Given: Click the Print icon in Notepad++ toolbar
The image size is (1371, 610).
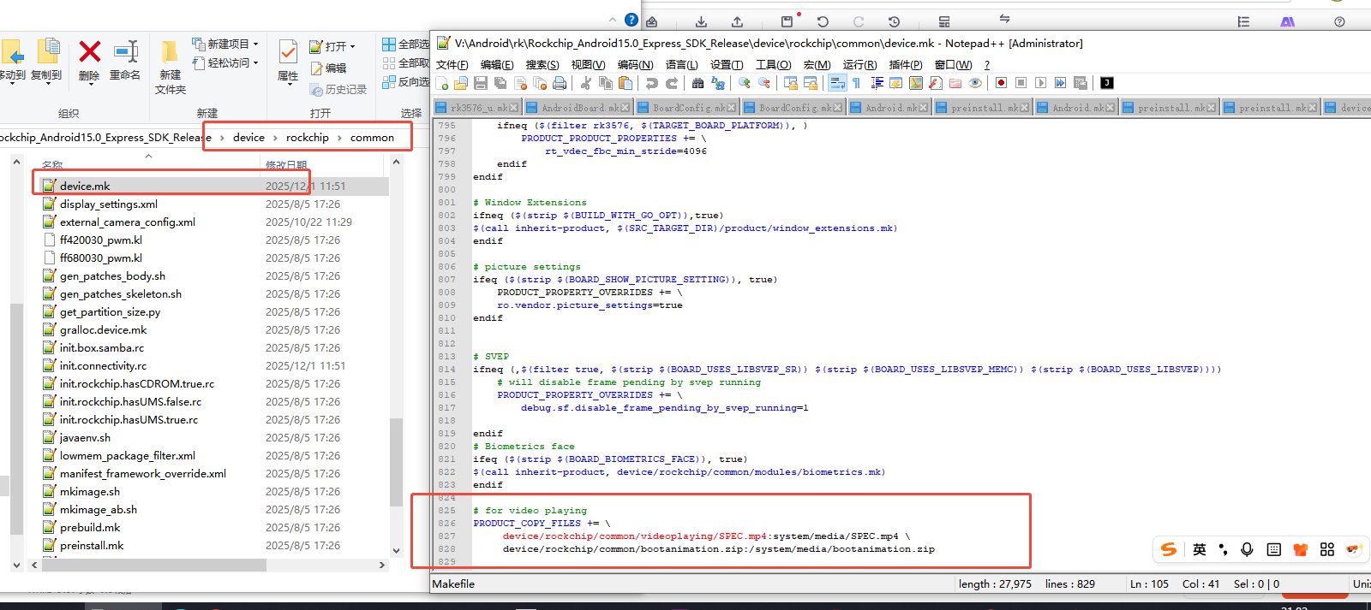Looking at the screenshot, I should [x=560, y=83].
